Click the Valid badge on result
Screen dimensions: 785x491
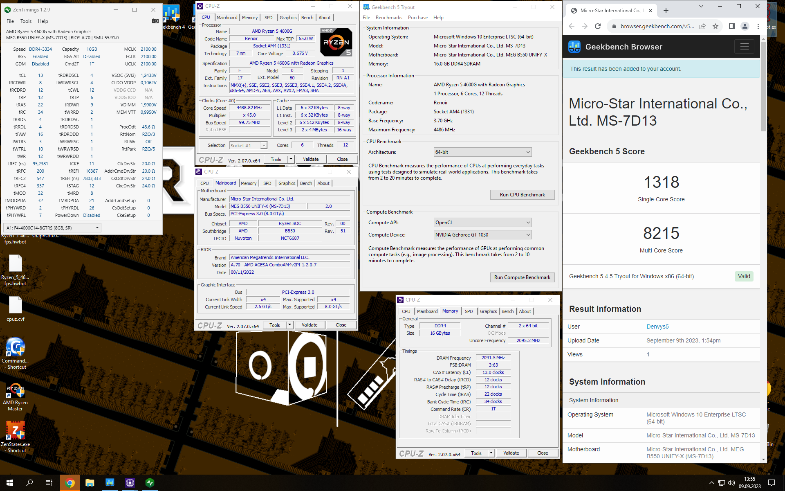(744, 276)
